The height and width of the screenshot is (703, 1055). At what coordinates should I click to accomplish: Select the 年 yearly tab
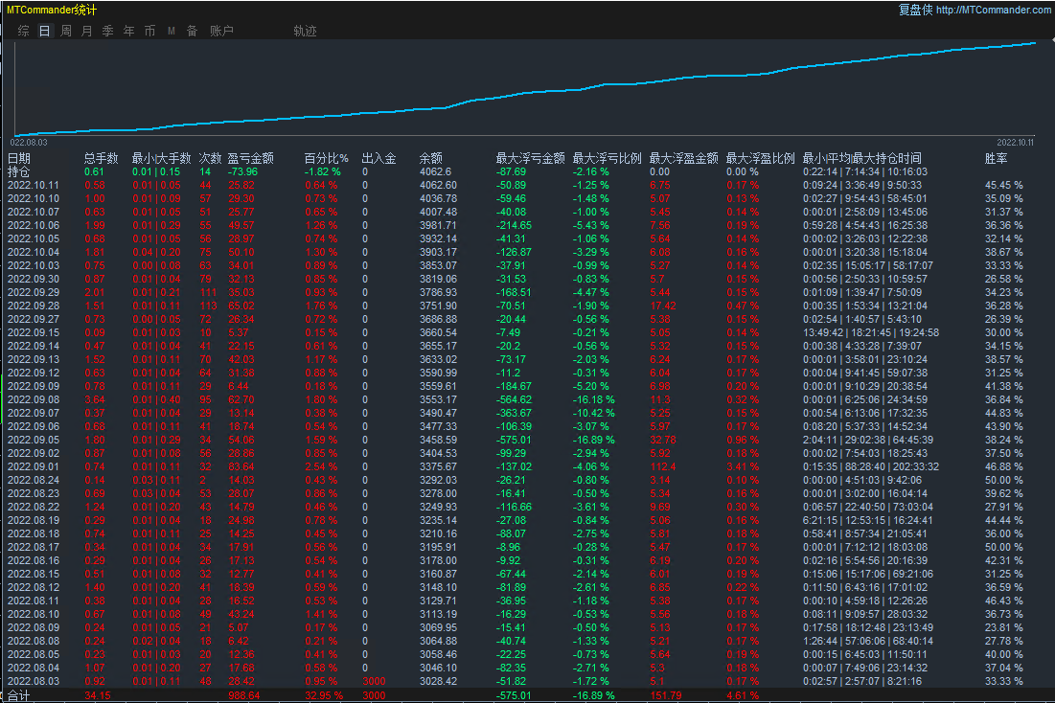click(x=129, y=31)
